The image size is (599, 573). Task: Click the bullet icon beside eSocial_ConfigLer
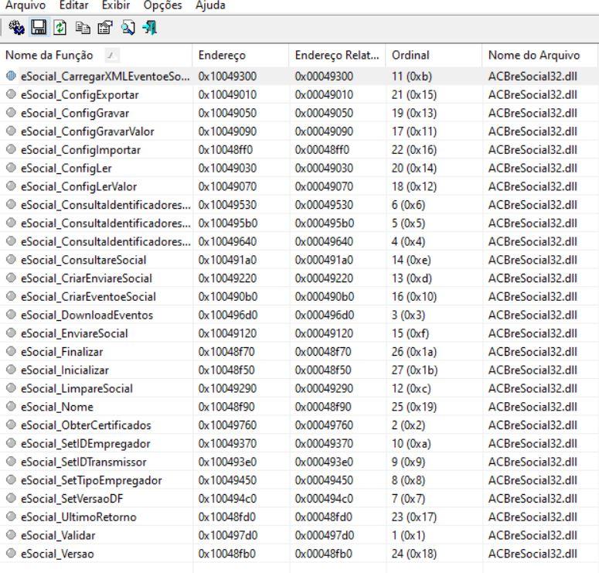(x=11, y=168)
